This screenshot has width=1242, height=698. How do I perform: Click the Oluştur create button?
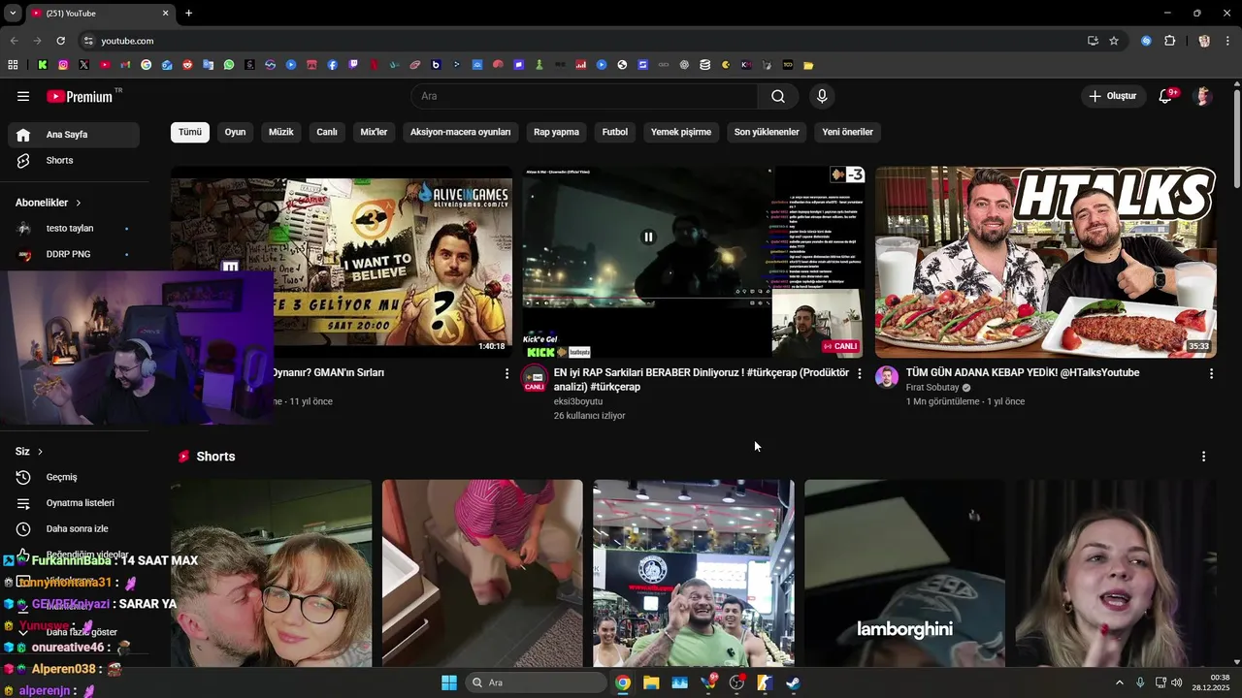tap(1113, 96)
